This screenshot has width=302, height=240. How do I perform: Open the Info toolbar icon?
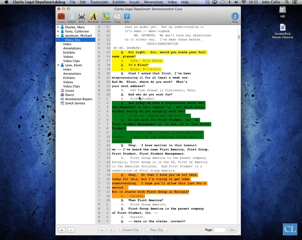[127, 16]
